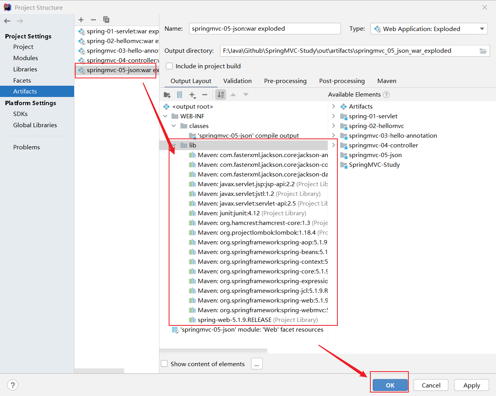Click the add artifact plus icon

(81, 20)
